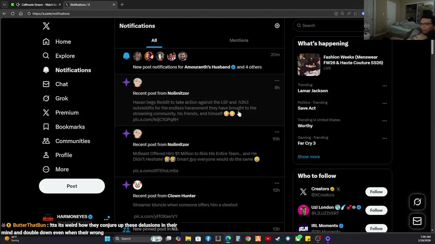The width and height of the screenshot is (435, 244).
Task: Click the Profile person icon
Action: (x=46, y=155)
